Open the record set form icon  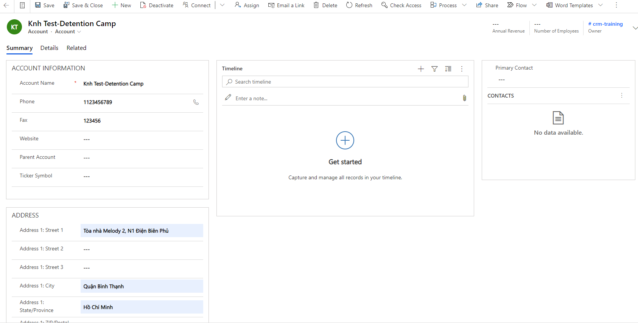coord(22,5)
